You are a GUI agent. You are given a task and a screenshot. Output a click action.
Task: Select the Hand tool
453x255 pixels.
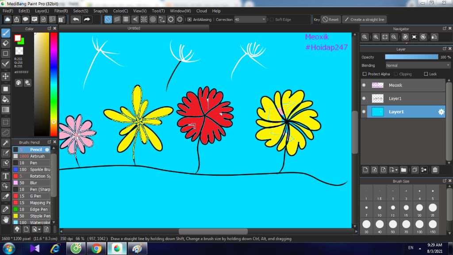(5, 220)
